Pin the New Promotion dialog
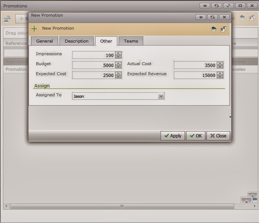This screenshot has height=223, width=259. (201, 17)
